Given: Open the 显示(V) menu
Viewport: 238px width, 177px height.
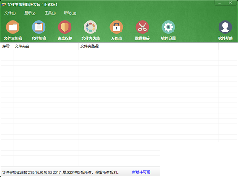Looking at the screenshot, I should pos(30,13).
